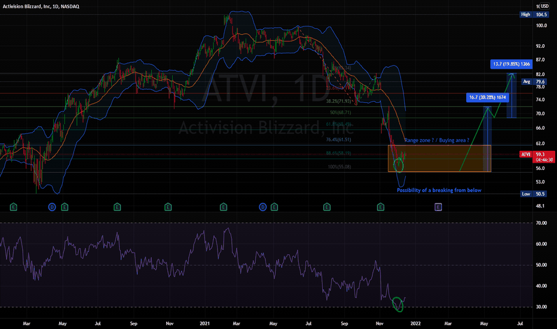Click the 38.2%(71.93) Fibonacci level label

click(338, 101)
